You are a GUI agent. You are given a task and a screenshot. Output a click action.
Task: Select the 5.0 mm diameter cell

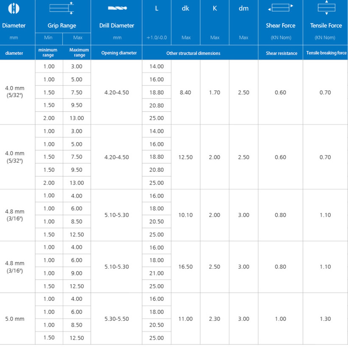point(15,319)
